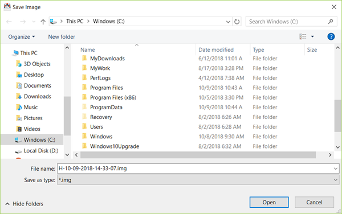Go up one folder level
This screenshot has width=342, height=214.
tap(43, 22)
